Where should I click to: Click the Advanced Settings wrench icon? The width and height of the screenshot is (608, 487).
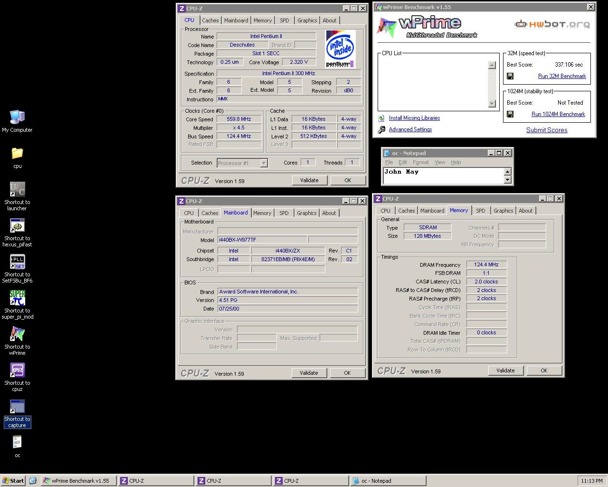pyautogui.click(x=381, y=129)
